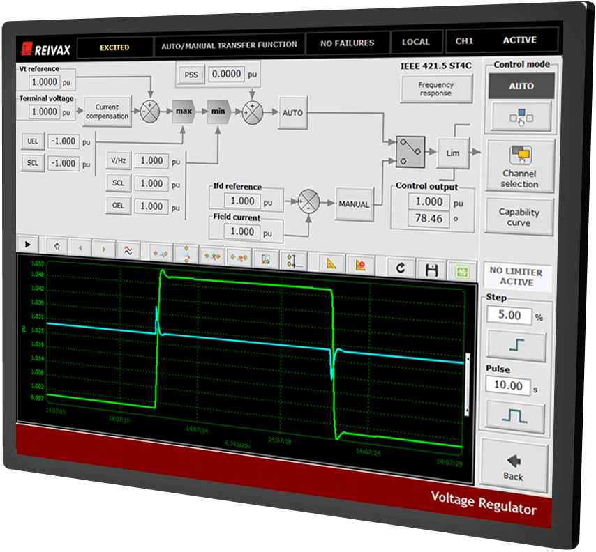This screenshot has height=552, width=596.
Task: Click the Ifd summing junction circle
Action: pos(308,201)
